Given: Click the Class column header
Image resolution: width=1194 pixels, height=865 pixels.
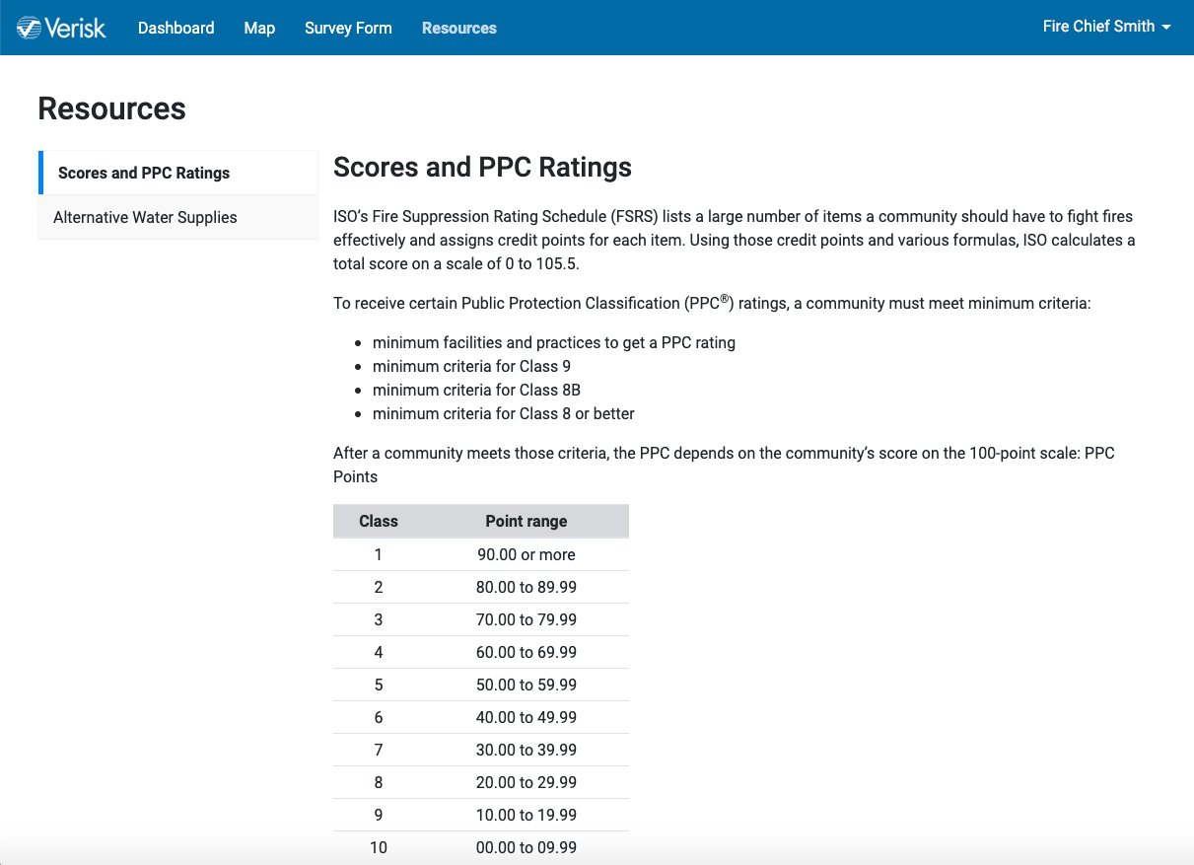Looking at the screenshot, I should pos(379,521).
